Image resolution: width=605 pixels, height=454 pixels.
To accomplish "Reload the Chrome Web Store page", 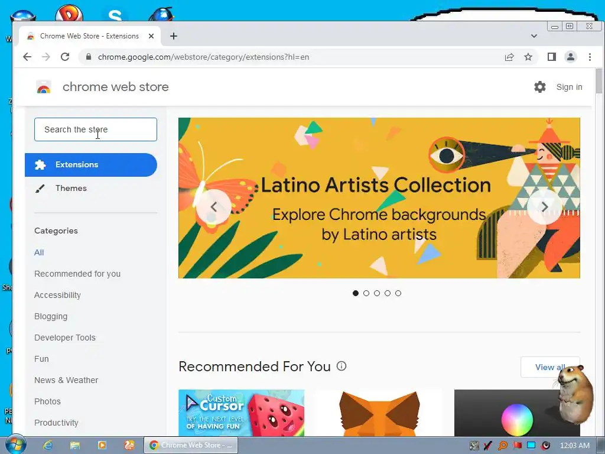I will 65,57.
